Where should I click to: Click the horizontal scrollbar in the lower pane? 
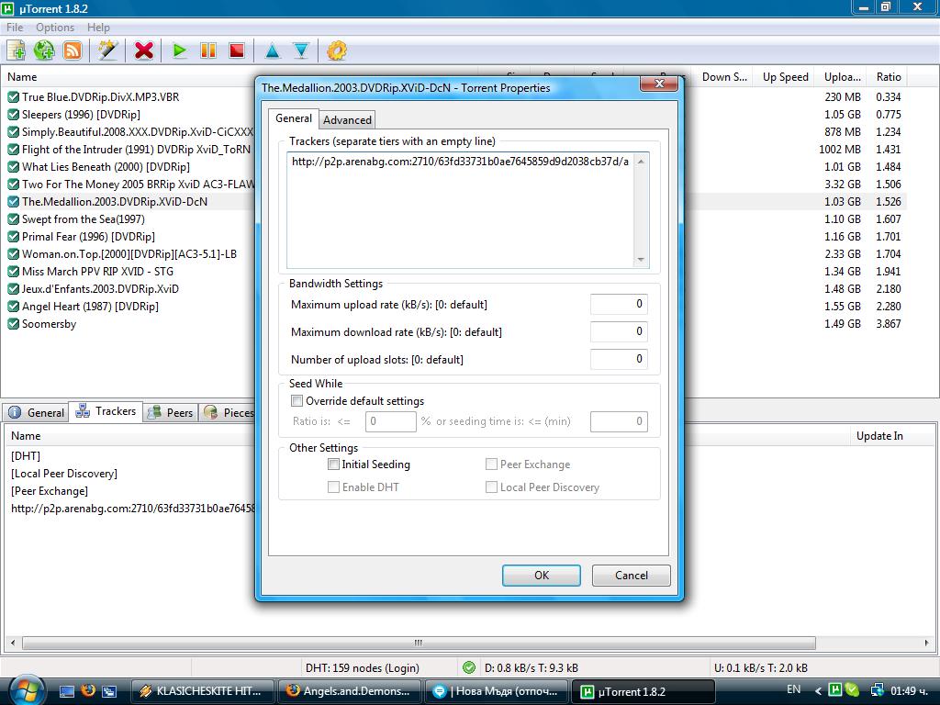tap(419, 643)
